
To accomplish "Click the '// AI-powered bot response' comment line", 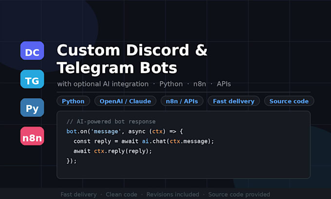I will (x=111, y=122).
